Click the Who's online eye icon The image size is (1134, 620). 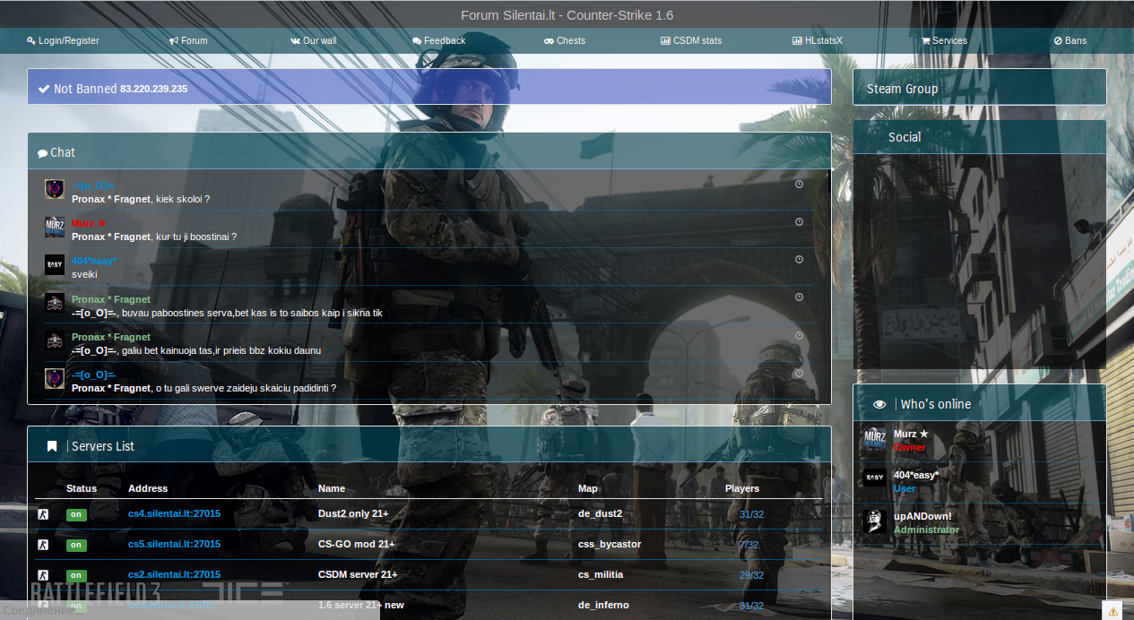879,404
